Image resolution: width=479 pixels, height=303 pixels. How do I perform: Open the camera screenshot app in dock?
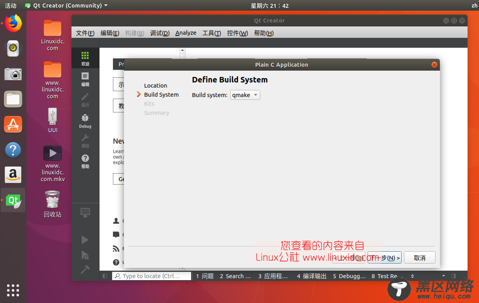(x=13, y=74)
